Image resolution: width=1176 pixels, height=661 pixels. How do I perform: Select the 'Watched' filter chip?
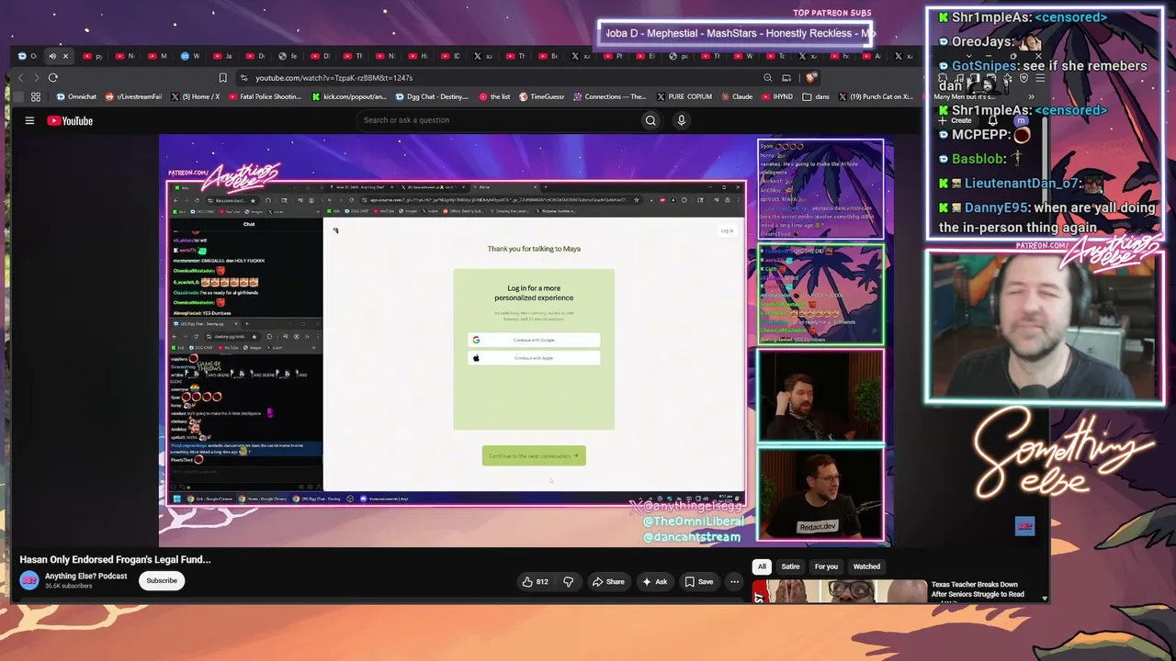coord(866,566)
